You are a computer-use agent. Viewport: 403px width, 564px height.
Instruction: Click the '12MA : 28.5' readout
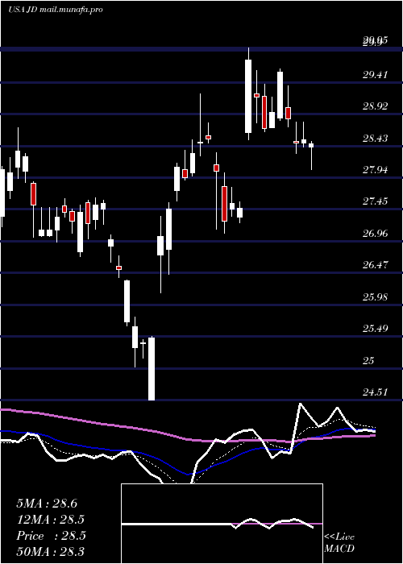51,520
